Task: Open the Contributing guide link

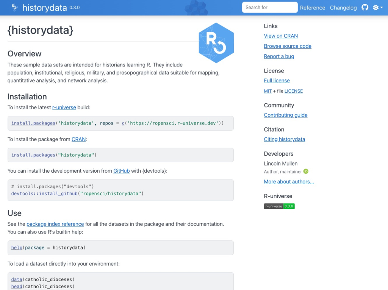Action: click(x=286, y=115)
